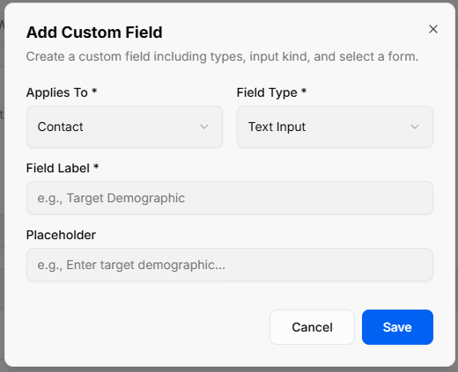Click the 'Placeholder' label text
458x372 pixels.
(x=61, y=235)
